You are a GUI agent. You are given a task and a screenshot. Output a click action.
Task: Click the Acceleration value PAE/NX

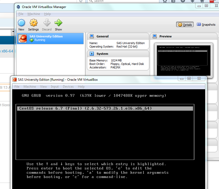pos(115,68)
